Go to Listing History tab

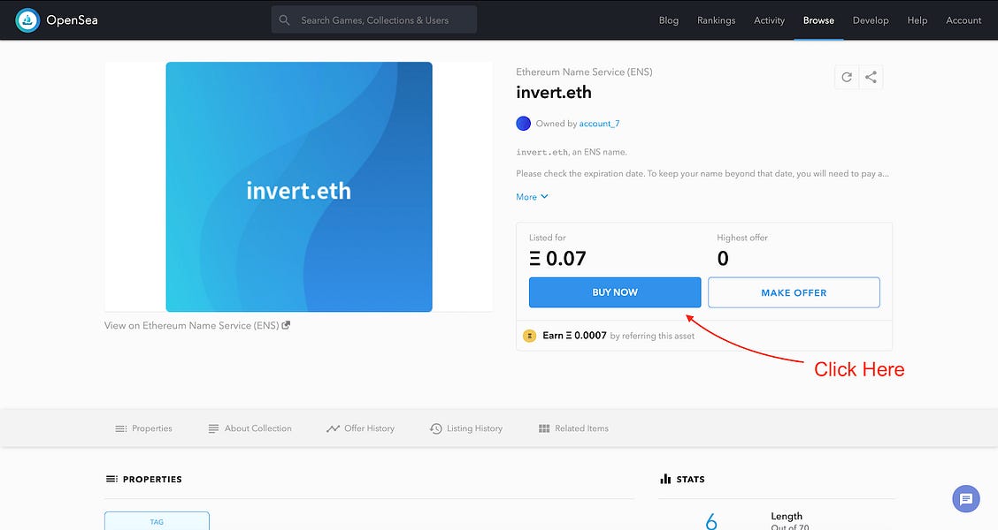[466, 428]
